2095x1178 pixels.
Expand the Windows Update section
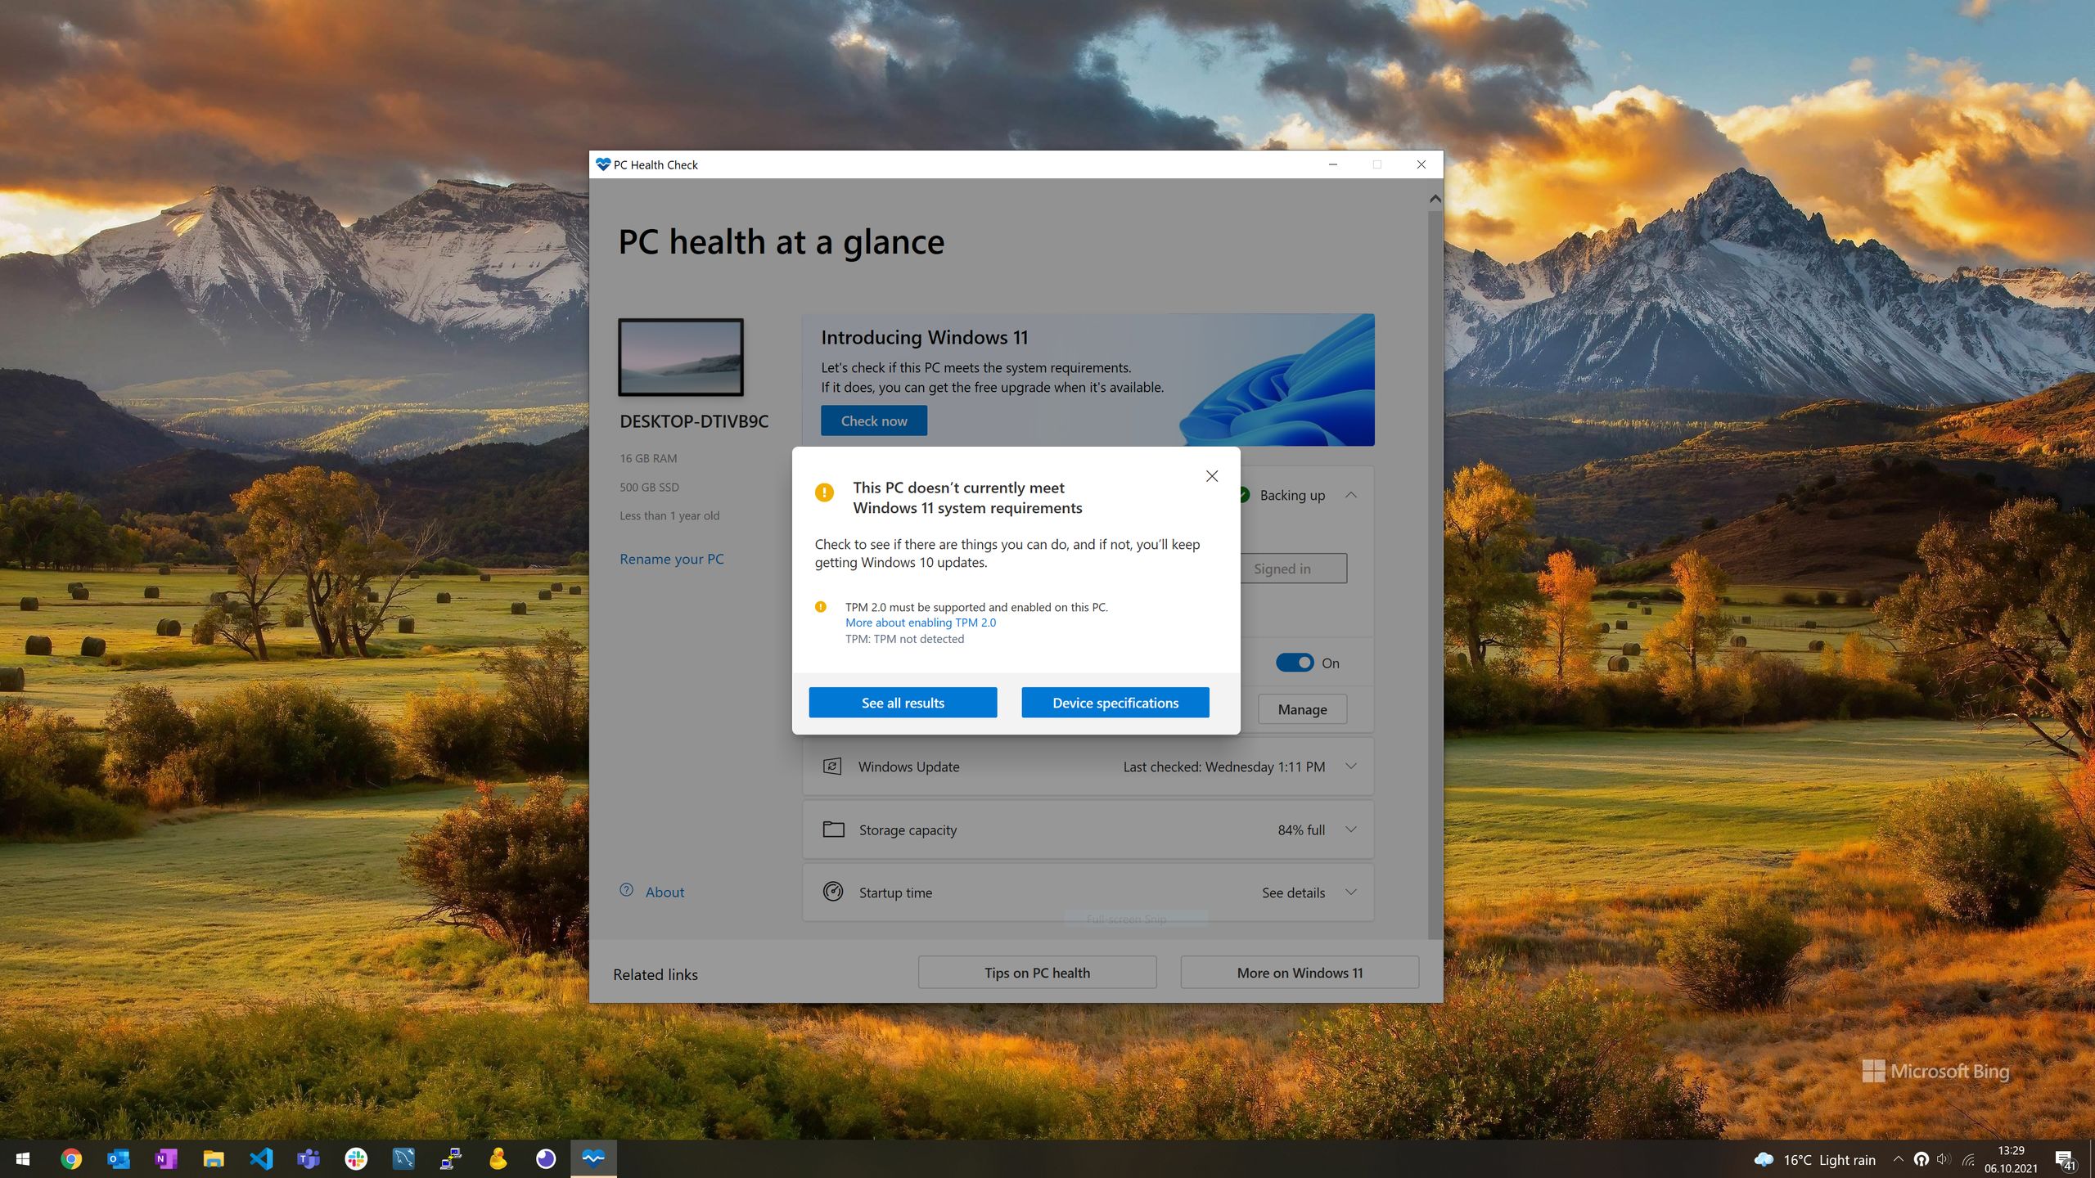point(1351,767)
